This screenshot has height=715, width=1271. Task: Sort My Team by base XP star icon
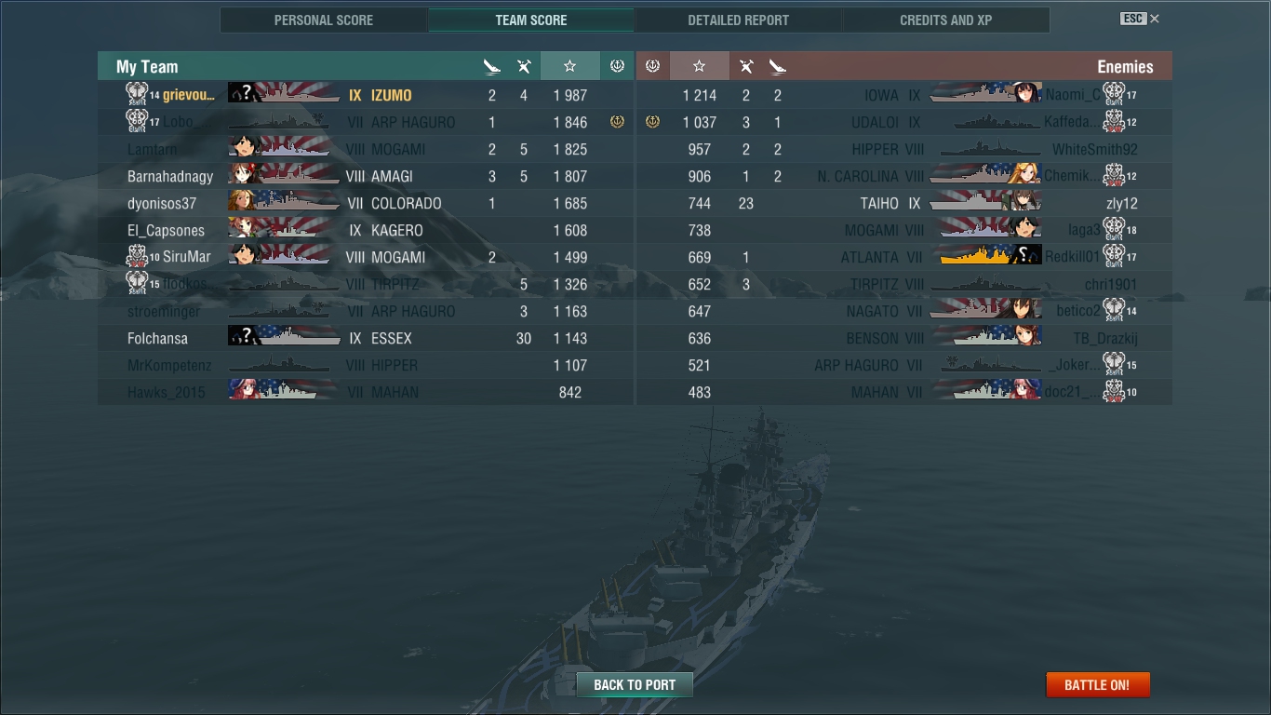point(569,66)
